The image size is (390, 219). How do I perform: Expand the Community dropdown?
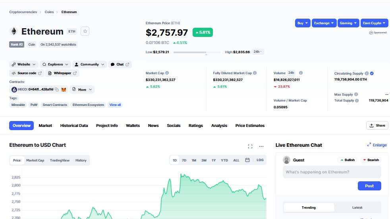pyautogui.click(x=89, y=64)
